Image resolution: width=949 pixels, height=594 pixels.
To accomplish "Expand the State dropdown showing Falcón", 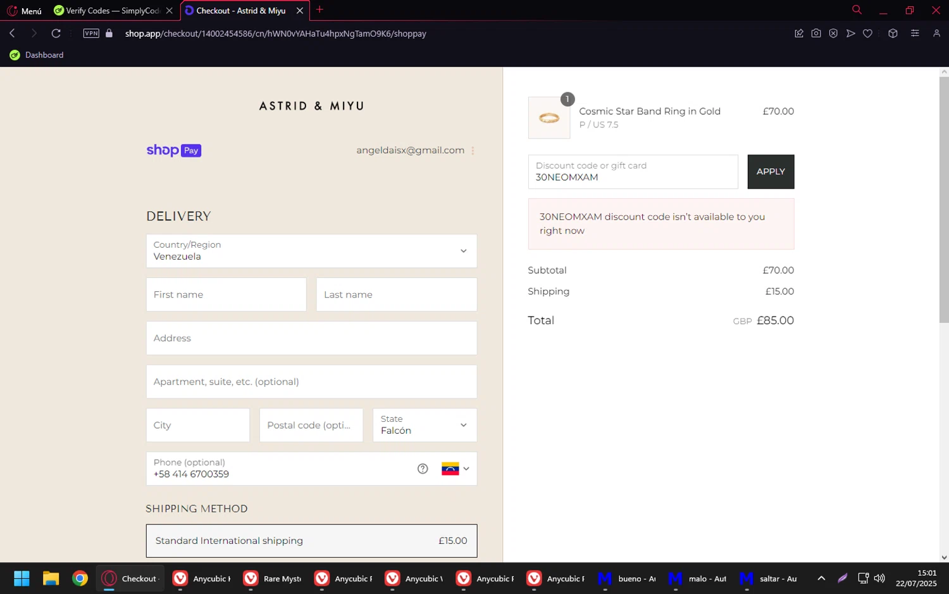I will click(x=425, y=425).
